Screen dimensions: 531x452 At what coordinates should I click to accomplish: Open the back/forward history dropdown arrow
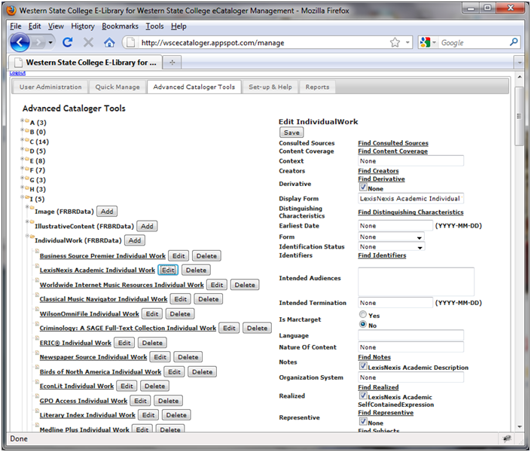50,43
